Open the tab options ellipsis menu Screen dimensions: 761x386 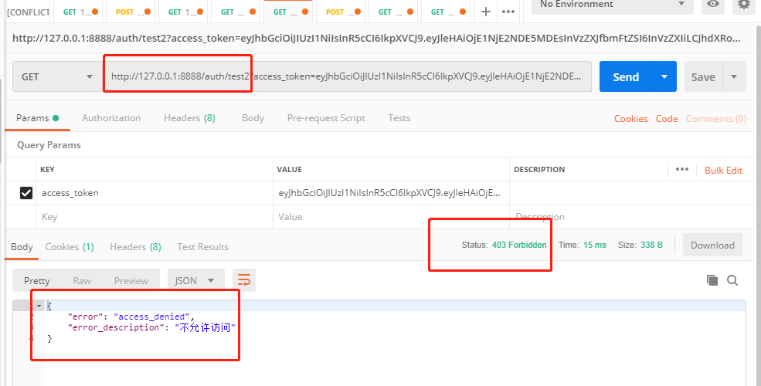click(x=508, y=12)
